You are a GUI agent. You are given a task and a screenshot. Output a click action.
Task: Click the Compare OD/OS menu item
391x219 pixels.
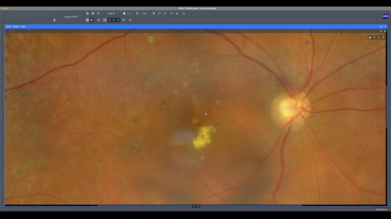[x=70, y=16]
